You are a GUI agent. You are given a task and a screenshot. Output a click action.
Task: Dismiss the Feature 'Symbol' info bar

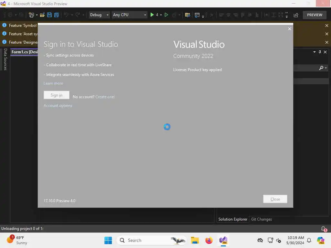(x=327, y=26)
